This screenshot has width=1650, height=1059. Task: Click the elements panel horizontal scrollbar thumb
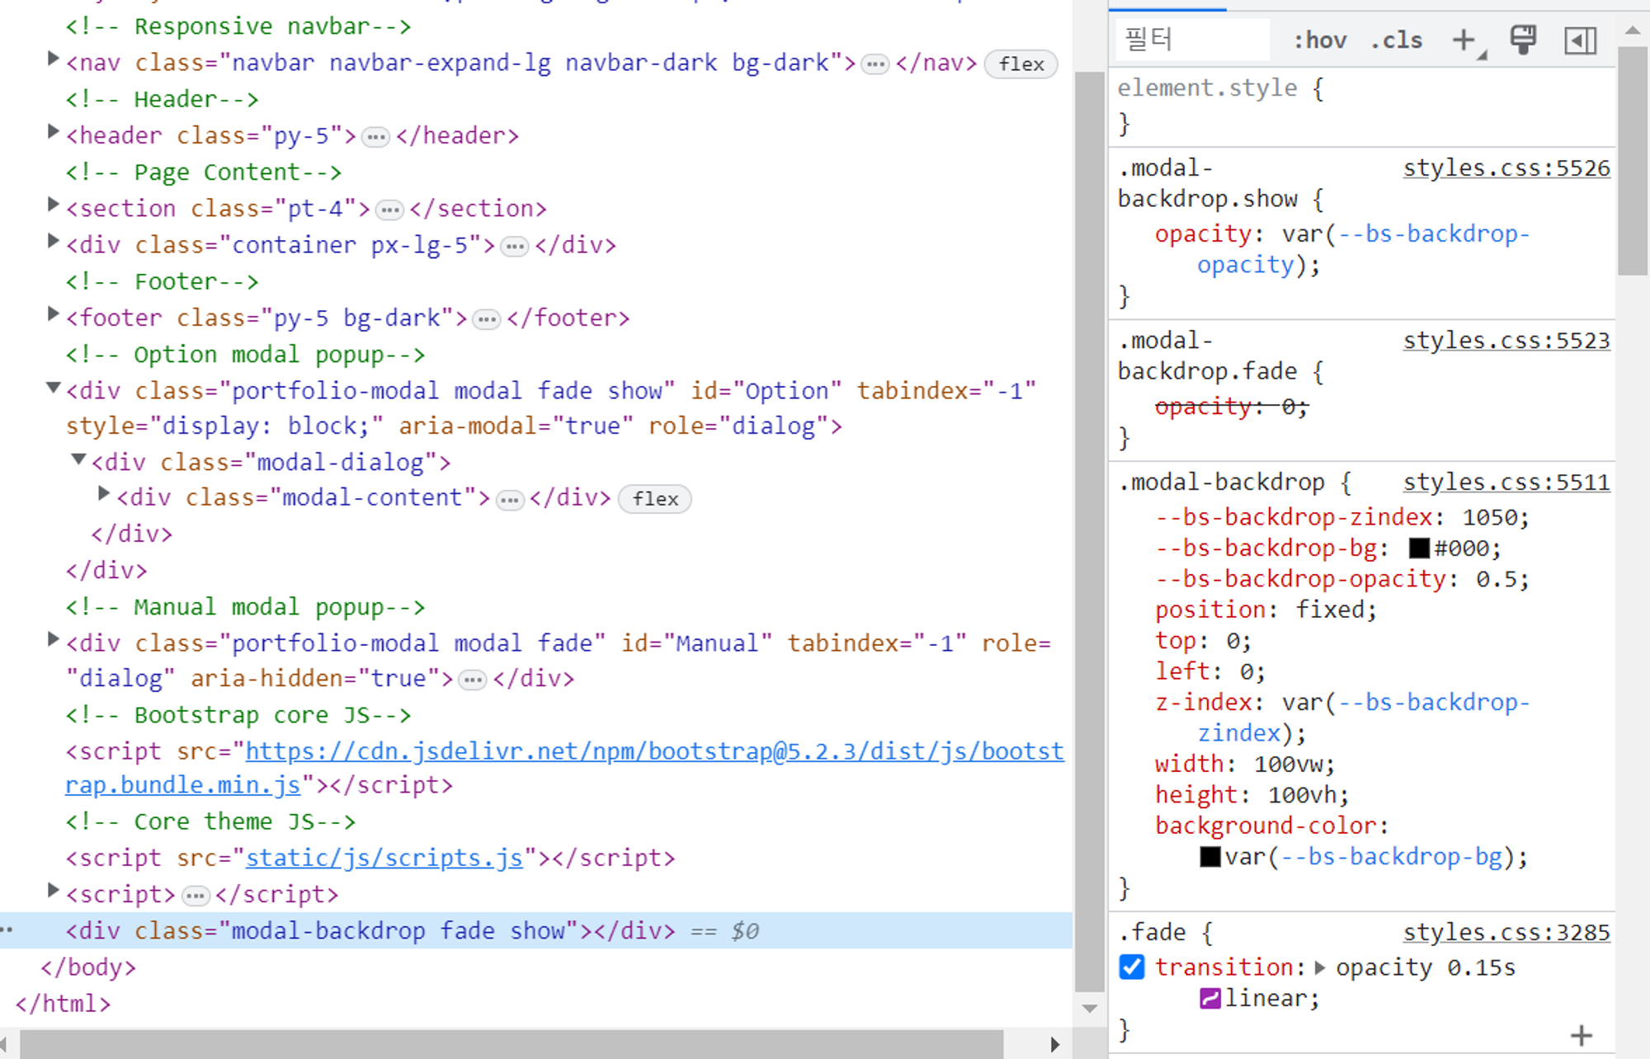tap(511, 1044)
